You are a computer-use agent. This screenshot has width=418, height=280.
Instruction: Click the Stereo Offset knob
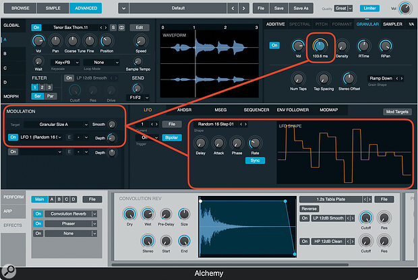[349, 79]
